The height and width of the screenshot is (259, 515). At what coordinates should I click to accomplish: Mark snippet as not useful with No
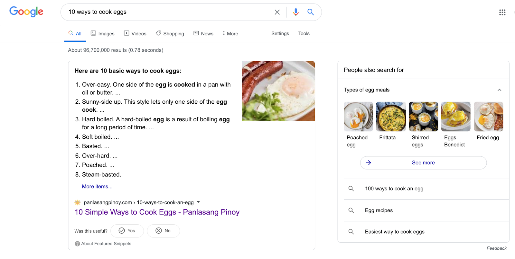click(164, 231)
